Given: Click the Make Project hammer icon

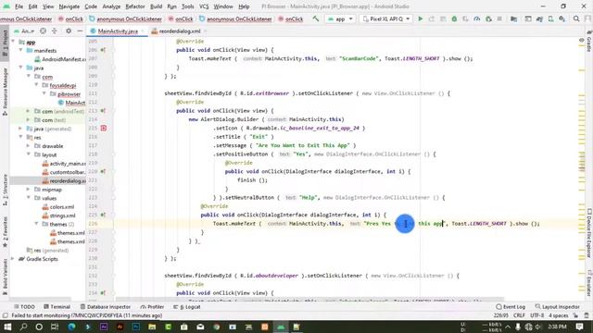Looking at the screenshot, I should click(316, 18).
